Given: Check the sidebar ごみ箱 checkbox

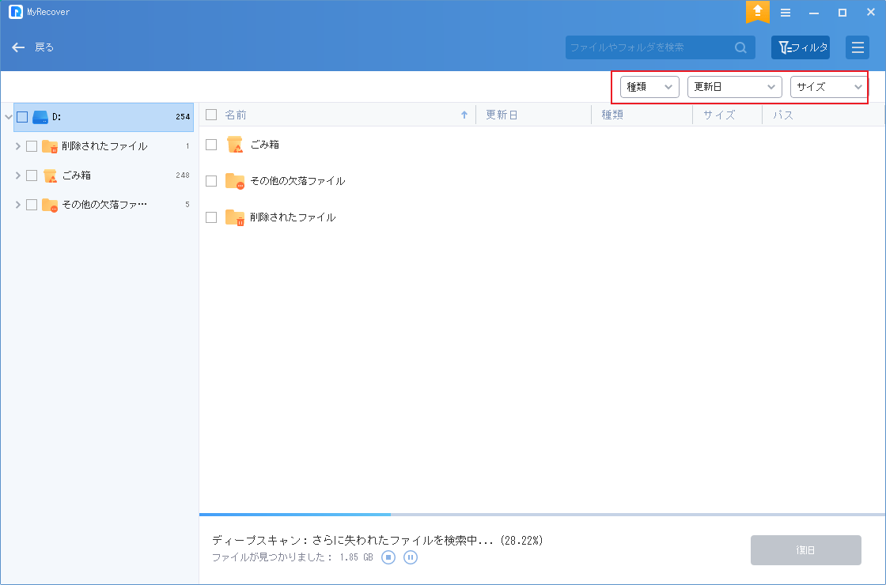Looking at the screenshot, I should (x=32, y=175).
